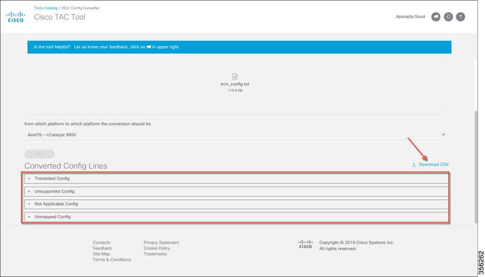This screenshot has height=277, width=485.
Task: Click the greyed-out Run button
Action: coord(39,154)
